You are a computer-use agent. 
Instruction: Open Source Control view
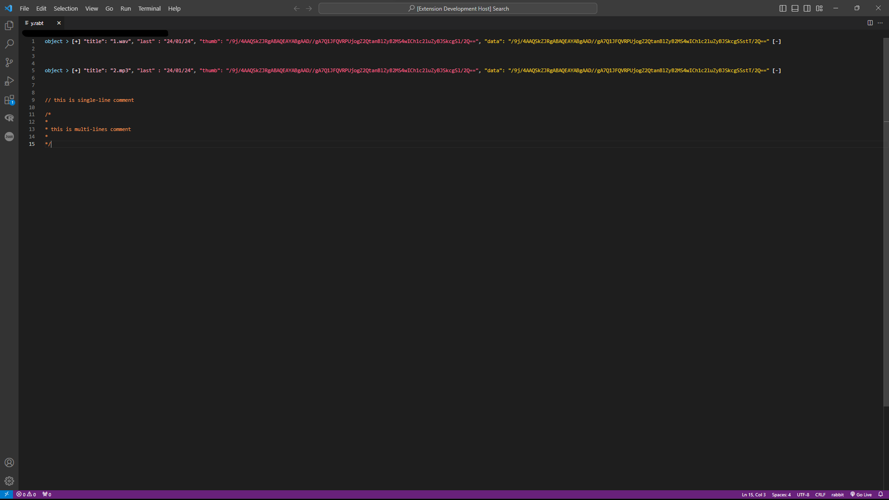[x=9, y=62]
